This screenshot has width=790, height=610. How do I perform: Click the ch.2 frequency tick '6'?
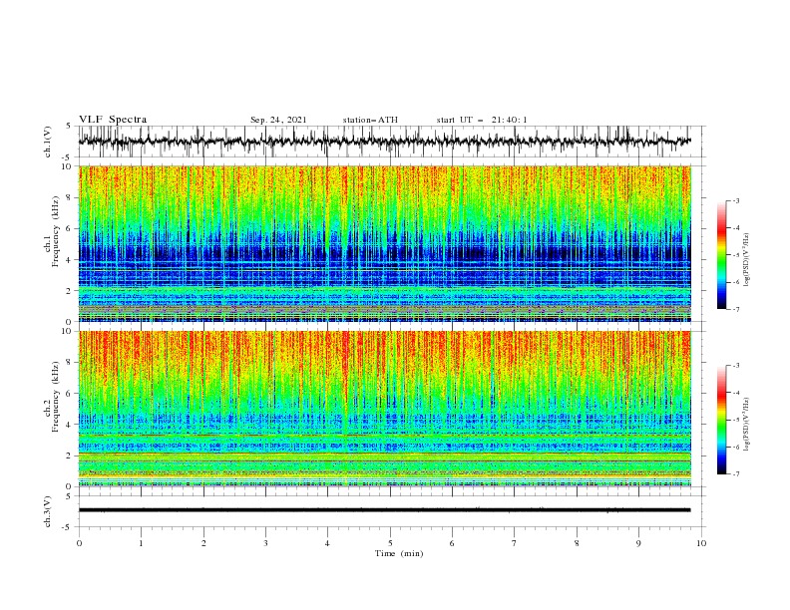coord(70,394)
